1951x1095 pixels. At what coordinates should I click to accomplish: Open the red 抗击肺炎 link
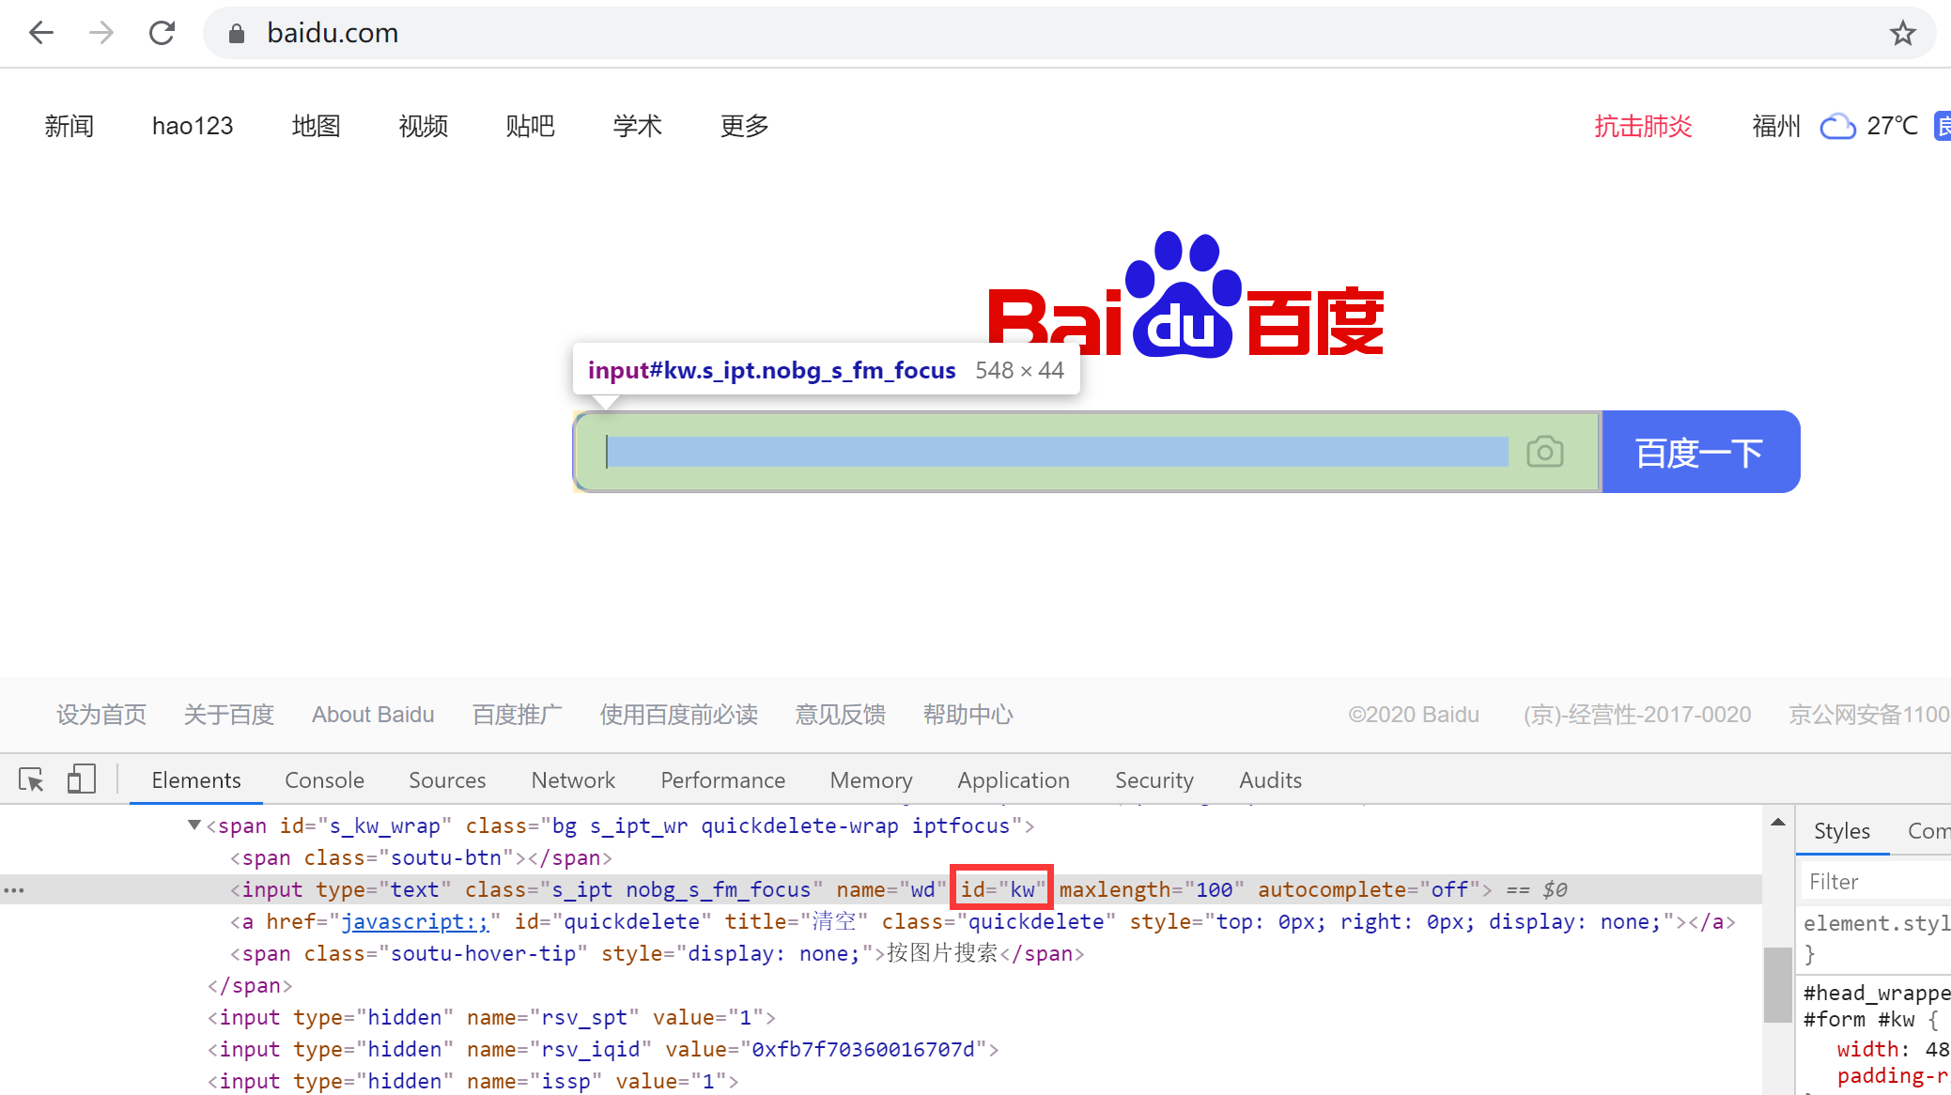pyautogui.click(x=1643, y=126)
